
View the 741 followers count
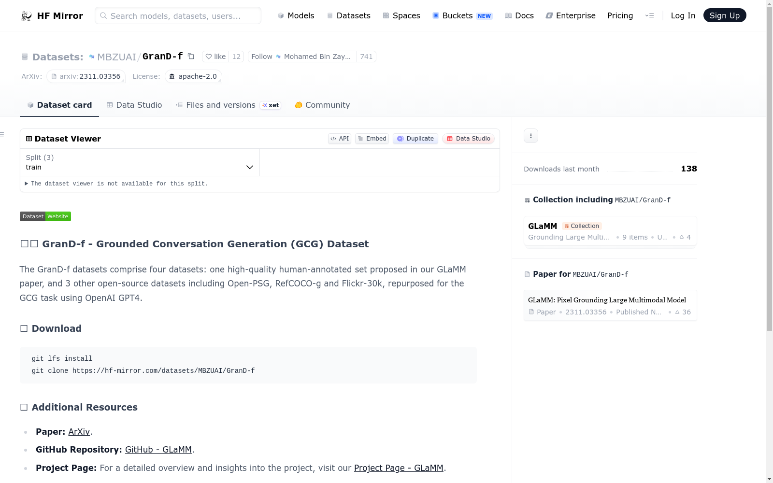pyautogui.click(x=367, y=57)
